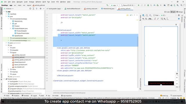Click the Clear All Constraints icon
This screenshot has width=186, height=104.
coord(155,19)
